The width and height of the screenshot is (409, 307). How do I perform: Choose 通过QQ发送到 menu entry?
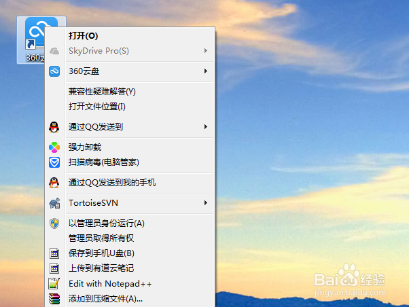(x=130, y=127)
